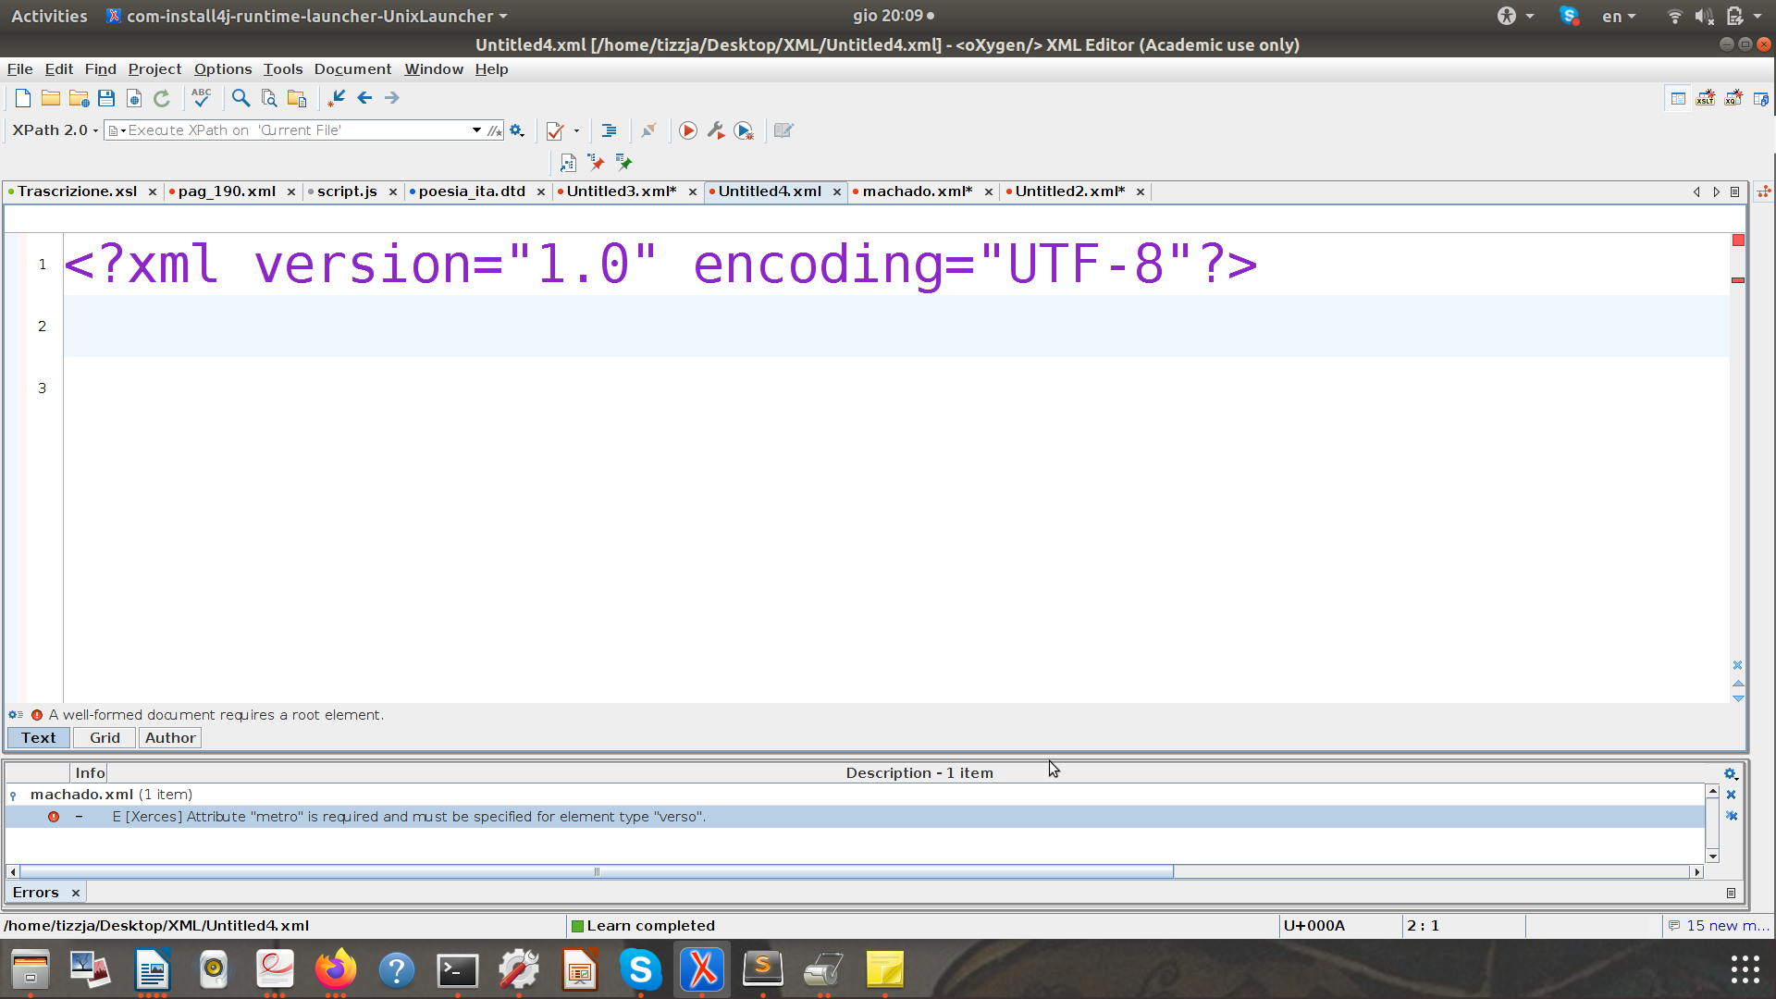Image resolution: width=1776 pixels, height=999 pixels.
Task: Open Find/Replace magnifier icon
Action: (240, 98)
